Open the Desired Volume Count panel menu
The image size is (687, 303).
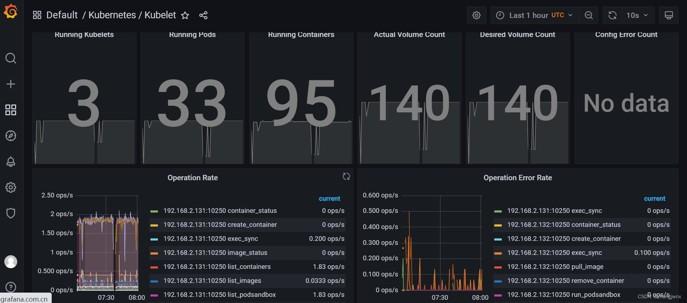coord(518,34)
